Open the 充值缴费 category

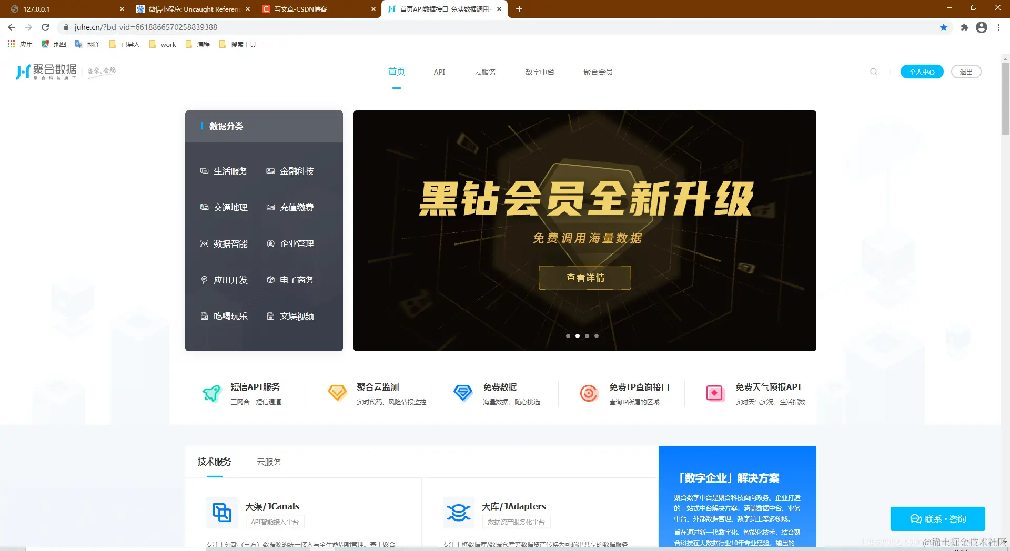(290, 207)
